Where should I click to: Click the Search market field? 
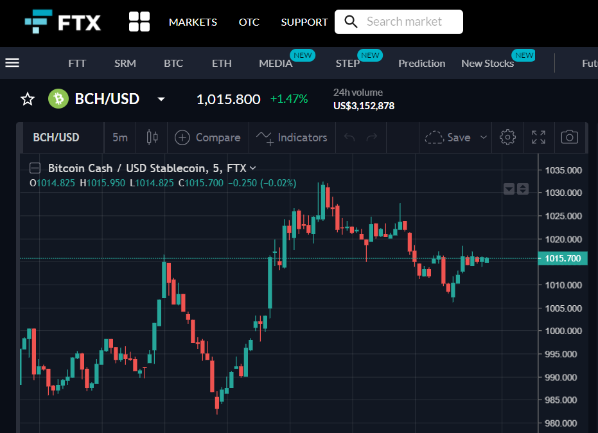(399, 22)
